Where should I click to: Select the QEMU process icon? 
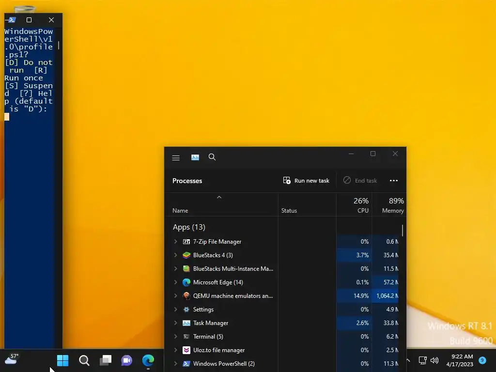pos(186,296)
